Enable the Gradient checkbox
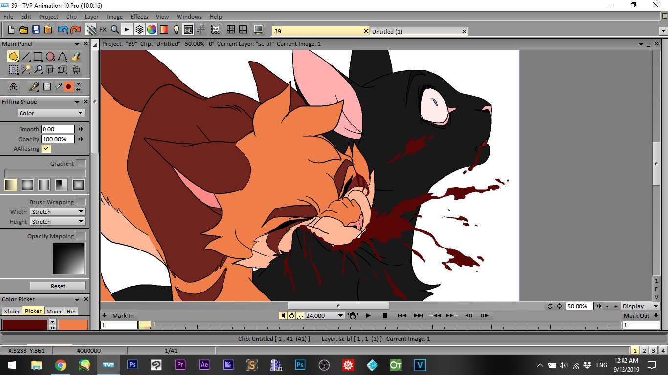 click(81, 164)
